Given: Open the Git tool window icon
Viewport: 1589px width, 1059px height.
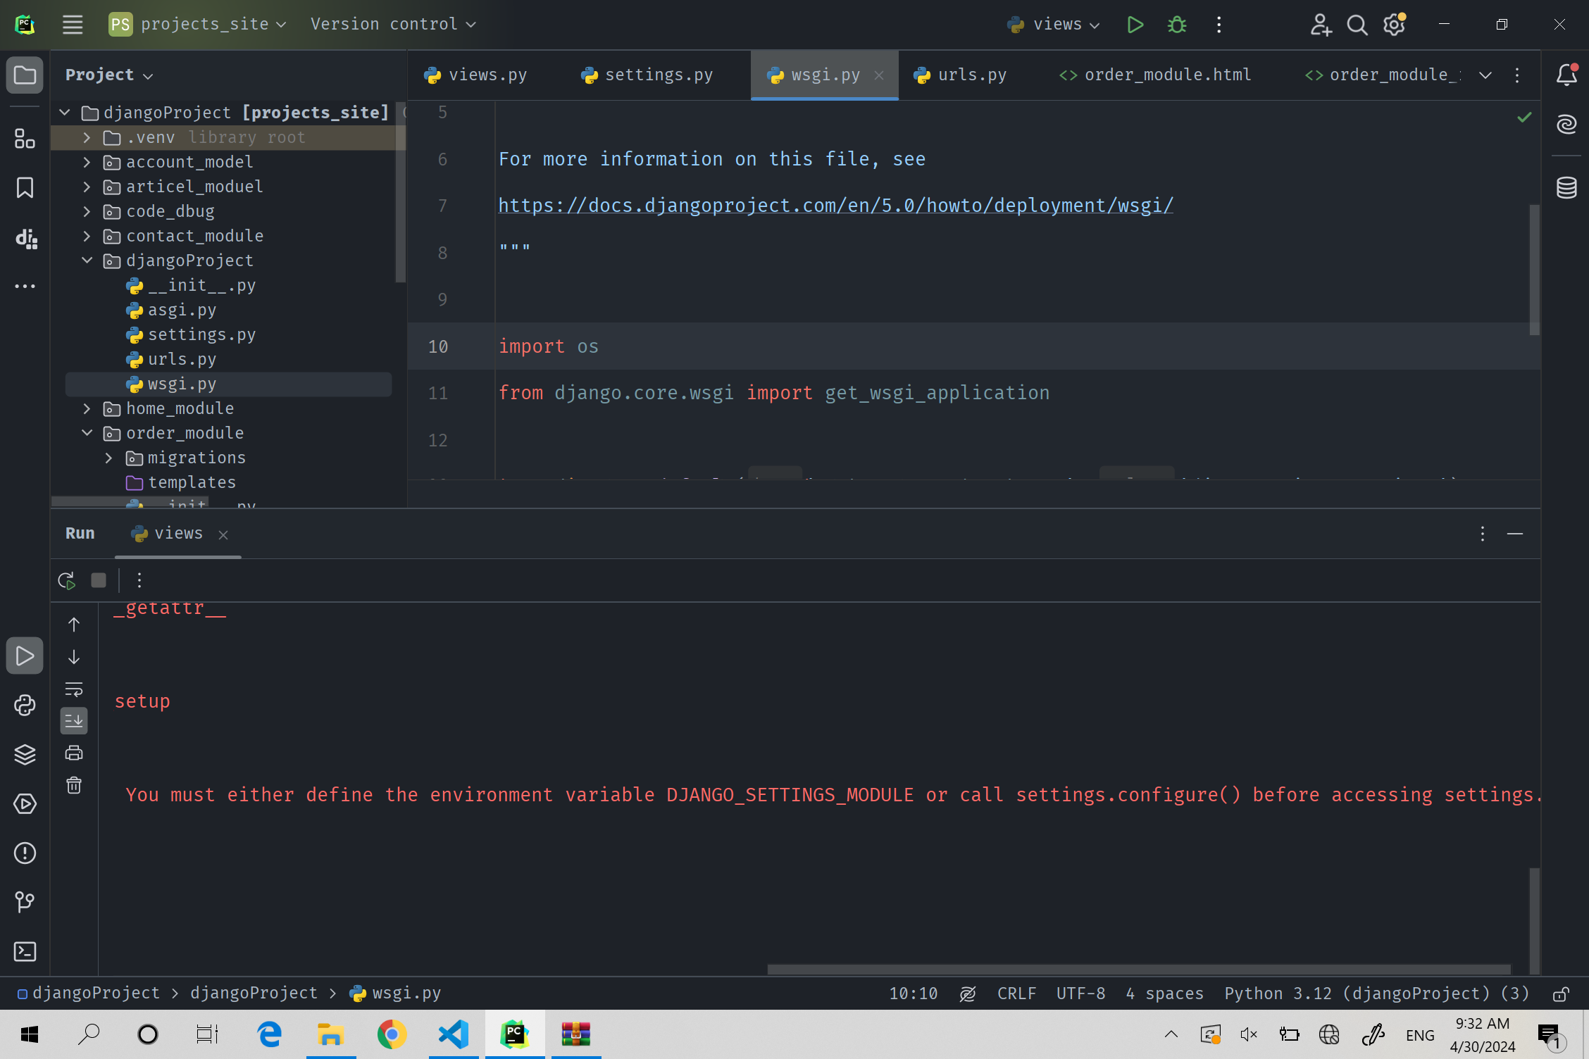Looking at the screenshot, I should (x=25, y=902).
